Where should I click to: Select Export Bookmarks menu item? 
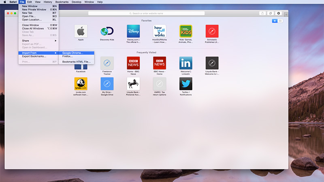pos(38,56)
